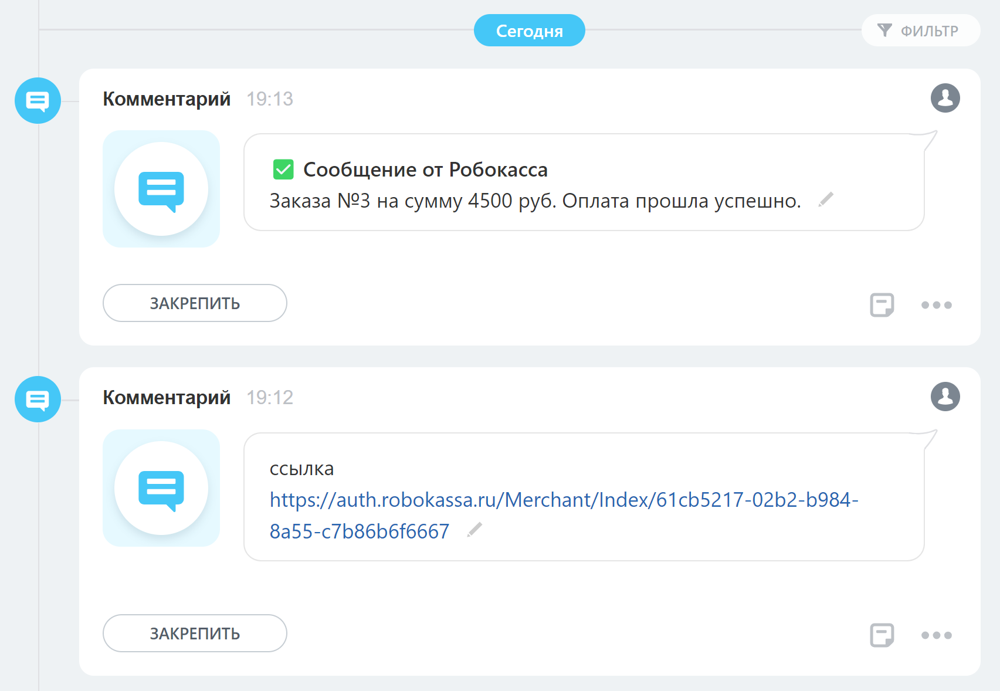Open more options menu for 19:12 comment

click(x=936, y=635)
